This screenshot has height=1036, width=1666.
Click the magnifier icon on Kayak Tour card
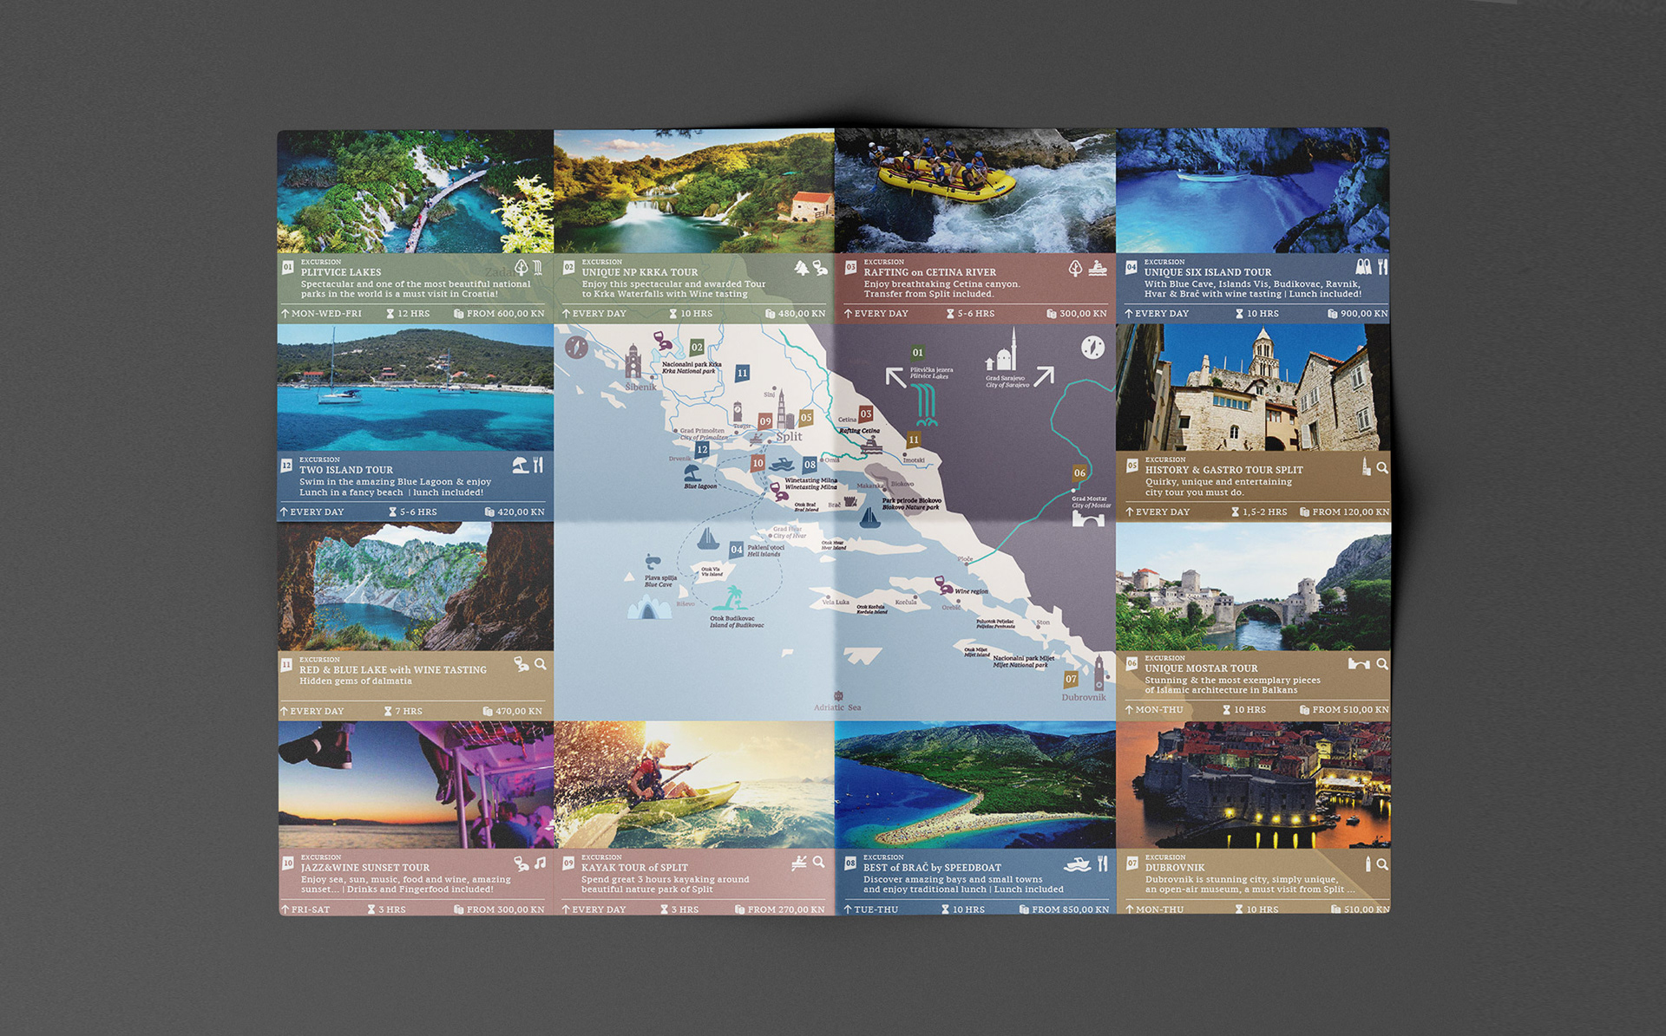(x=818, y=863)
